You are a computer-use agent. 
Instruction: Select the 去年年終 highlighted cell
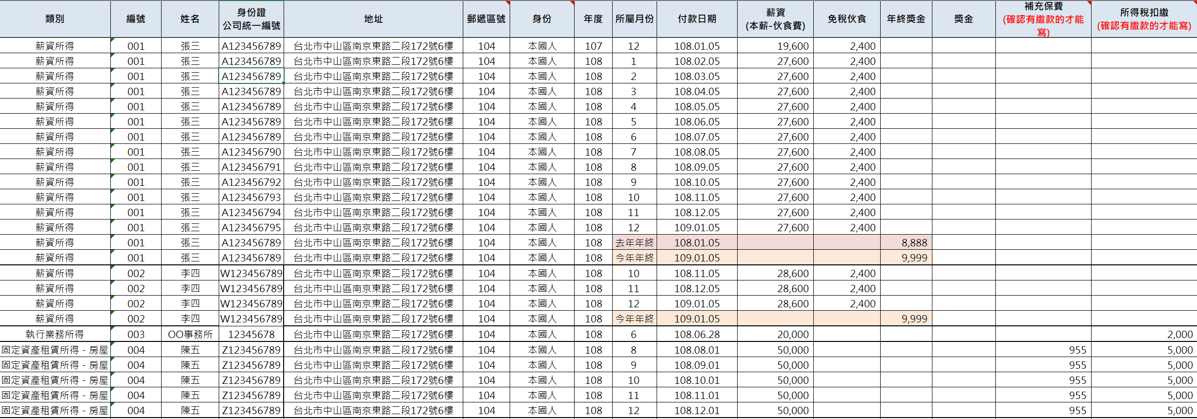coord(634,242)
